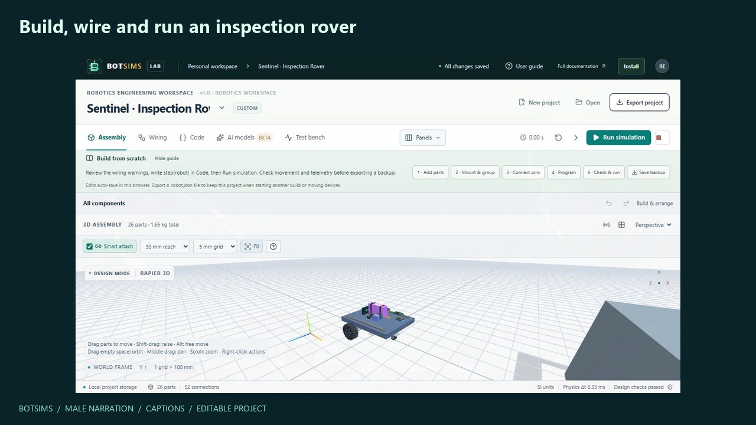Image resolution: width=756 pixels, height=425 pixels.
Task: Click the Install button
Action: click(631, 66)
